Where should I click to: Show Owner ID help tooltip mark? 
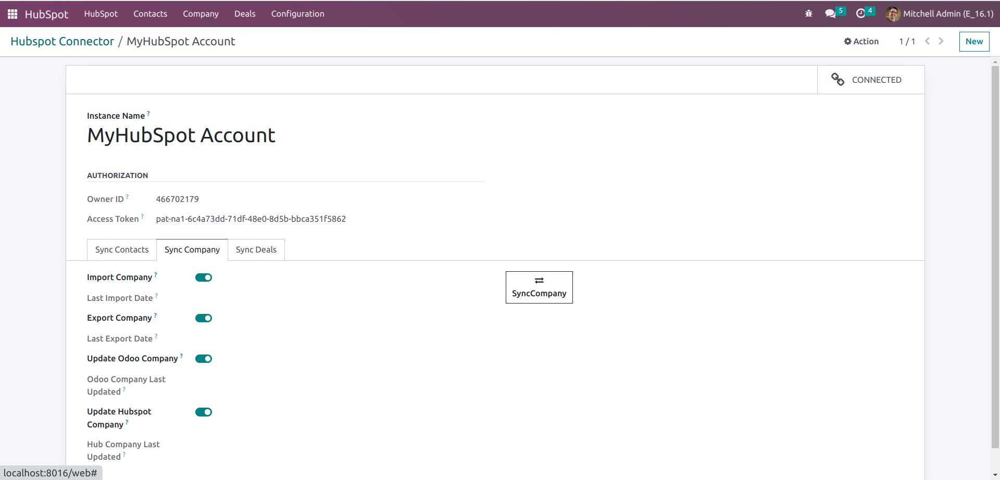click(x=127, y=196)
